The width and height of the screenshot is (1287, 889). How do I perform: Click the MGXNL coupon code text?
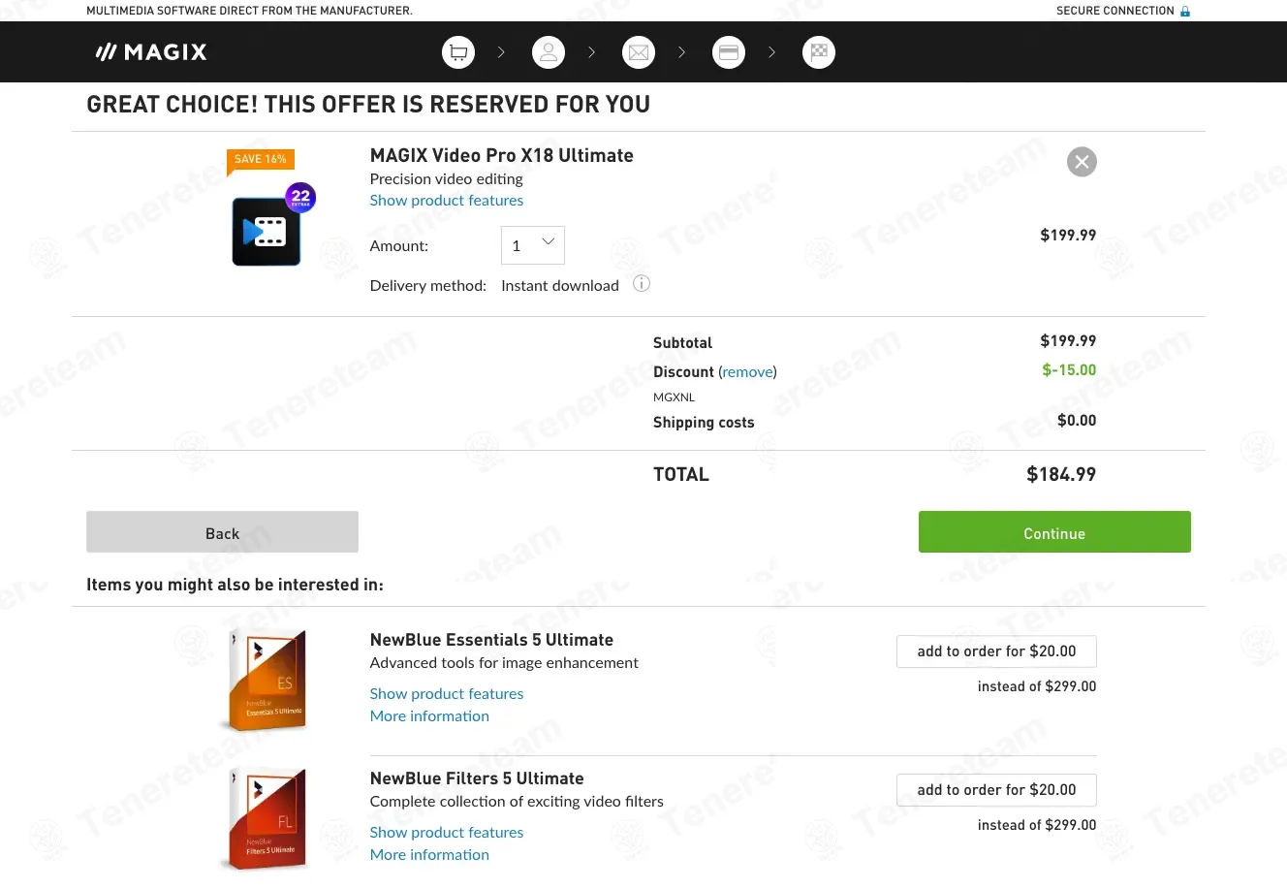[x=674, y=397]
